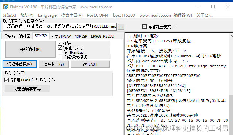Enable 使用RamIsp checkbox
Screen dimensions: 233x135
[x=70, y=52]
